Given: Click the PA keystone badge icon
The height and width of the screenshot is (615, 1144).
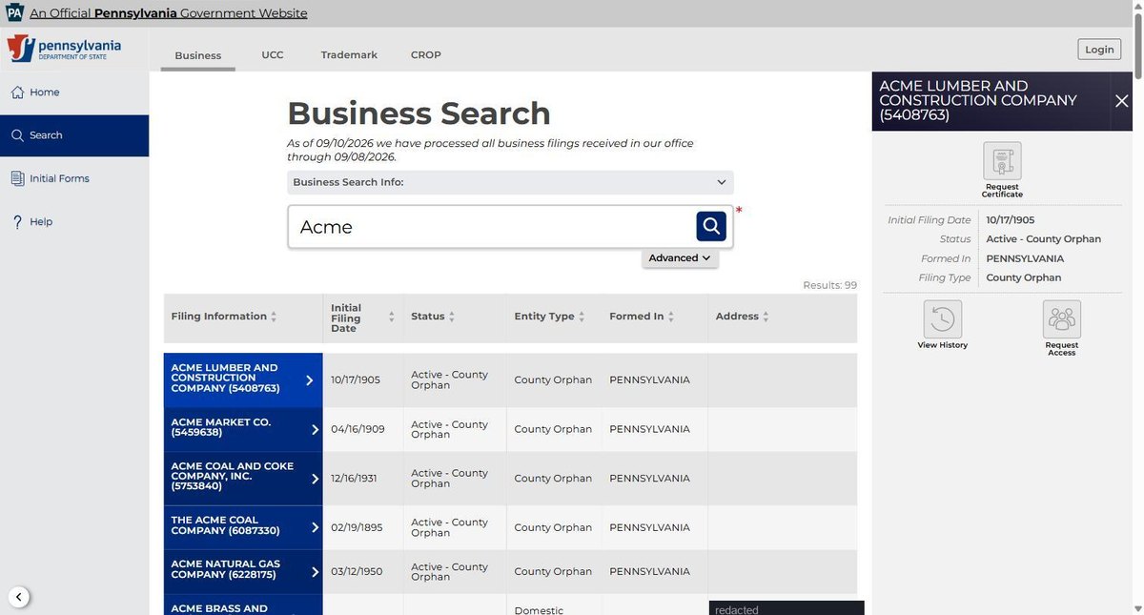Looking at the screenshot, I should (14, 12).
